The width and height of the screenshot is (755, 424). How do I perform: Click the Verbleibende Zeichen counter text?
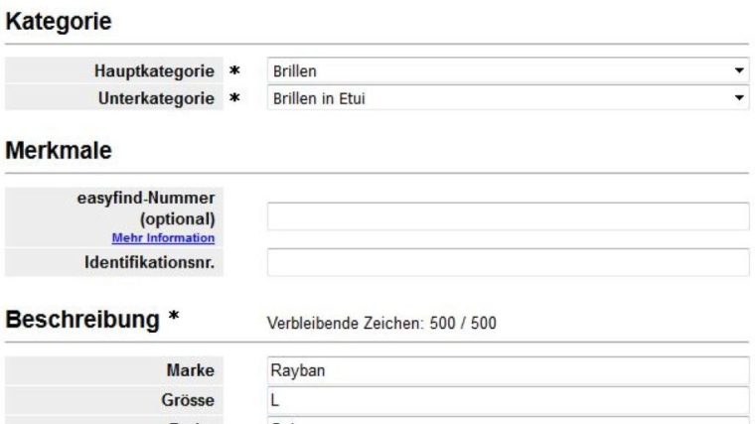point(381,323)
